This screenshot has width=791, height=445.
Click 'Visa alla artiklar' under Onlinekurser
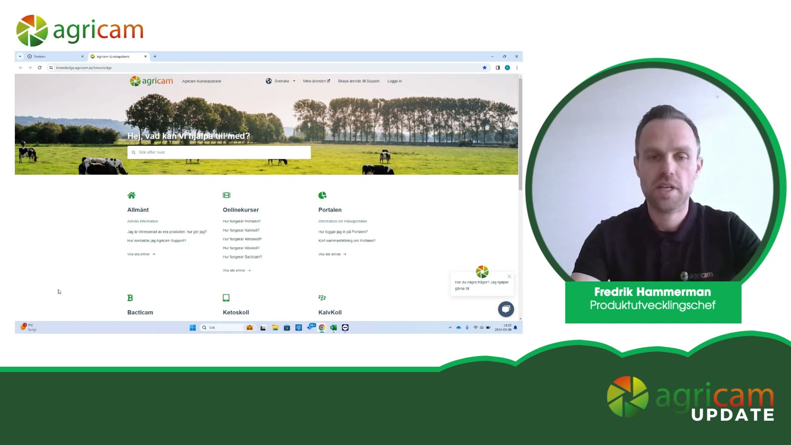click(237, 270)
